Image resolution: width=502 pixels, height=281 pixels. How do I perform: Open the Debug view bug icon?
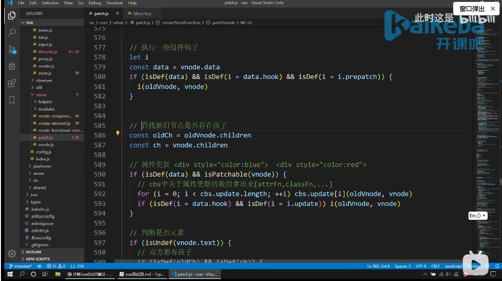coord(12,67)
